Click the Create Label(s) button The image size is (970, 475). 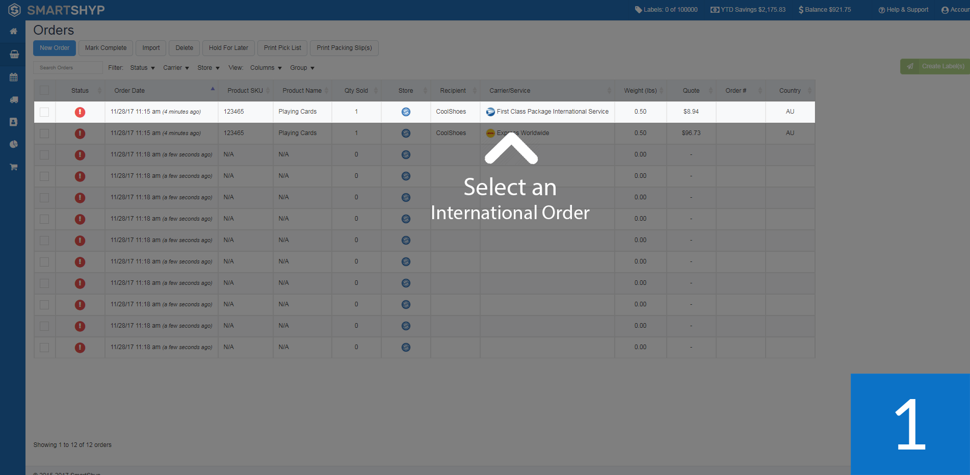[935, 66]
